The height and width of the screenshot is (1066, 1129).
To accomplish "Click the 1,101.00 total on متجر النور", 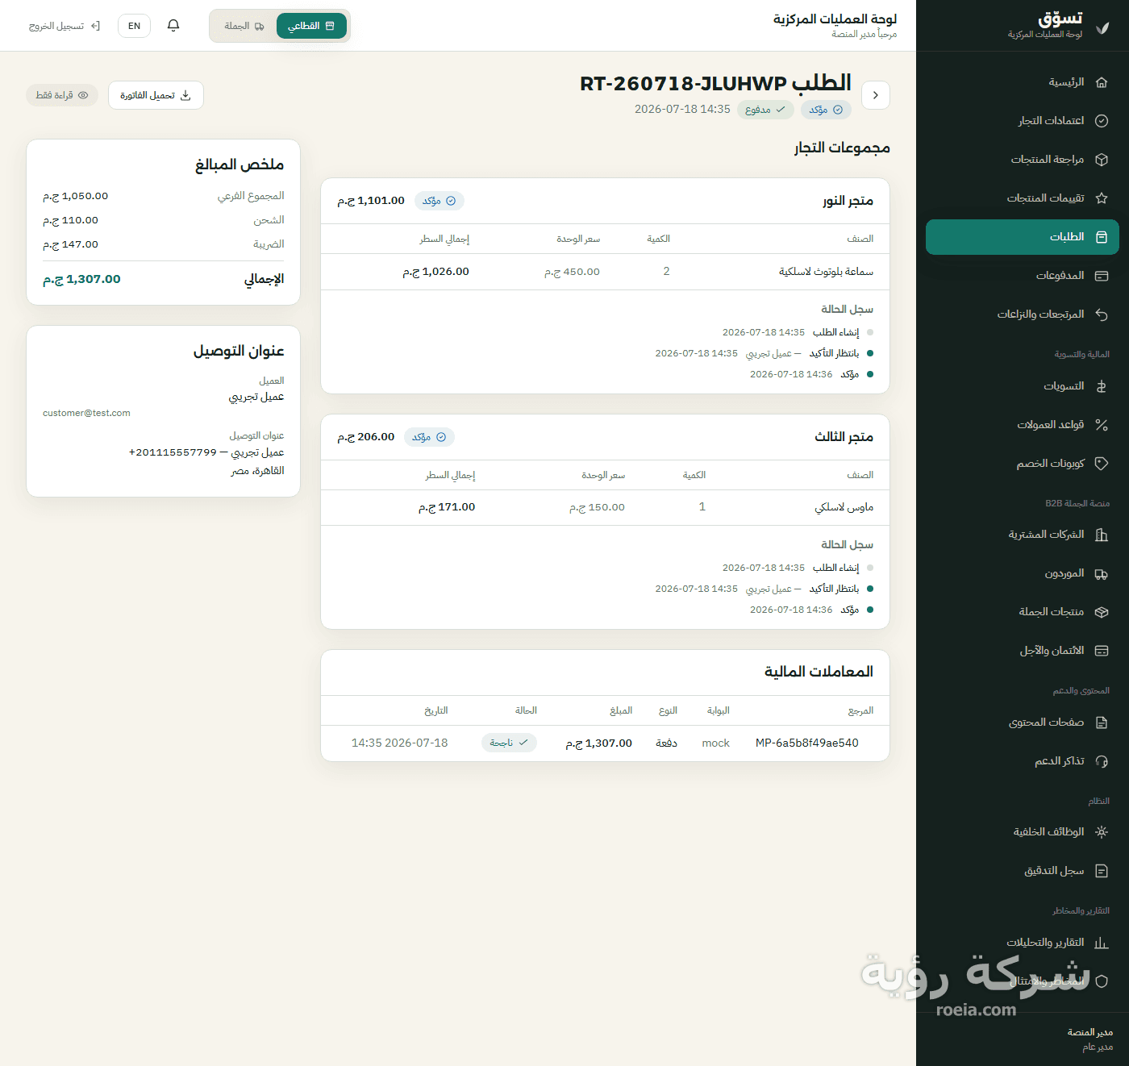I will coord(371,201).
